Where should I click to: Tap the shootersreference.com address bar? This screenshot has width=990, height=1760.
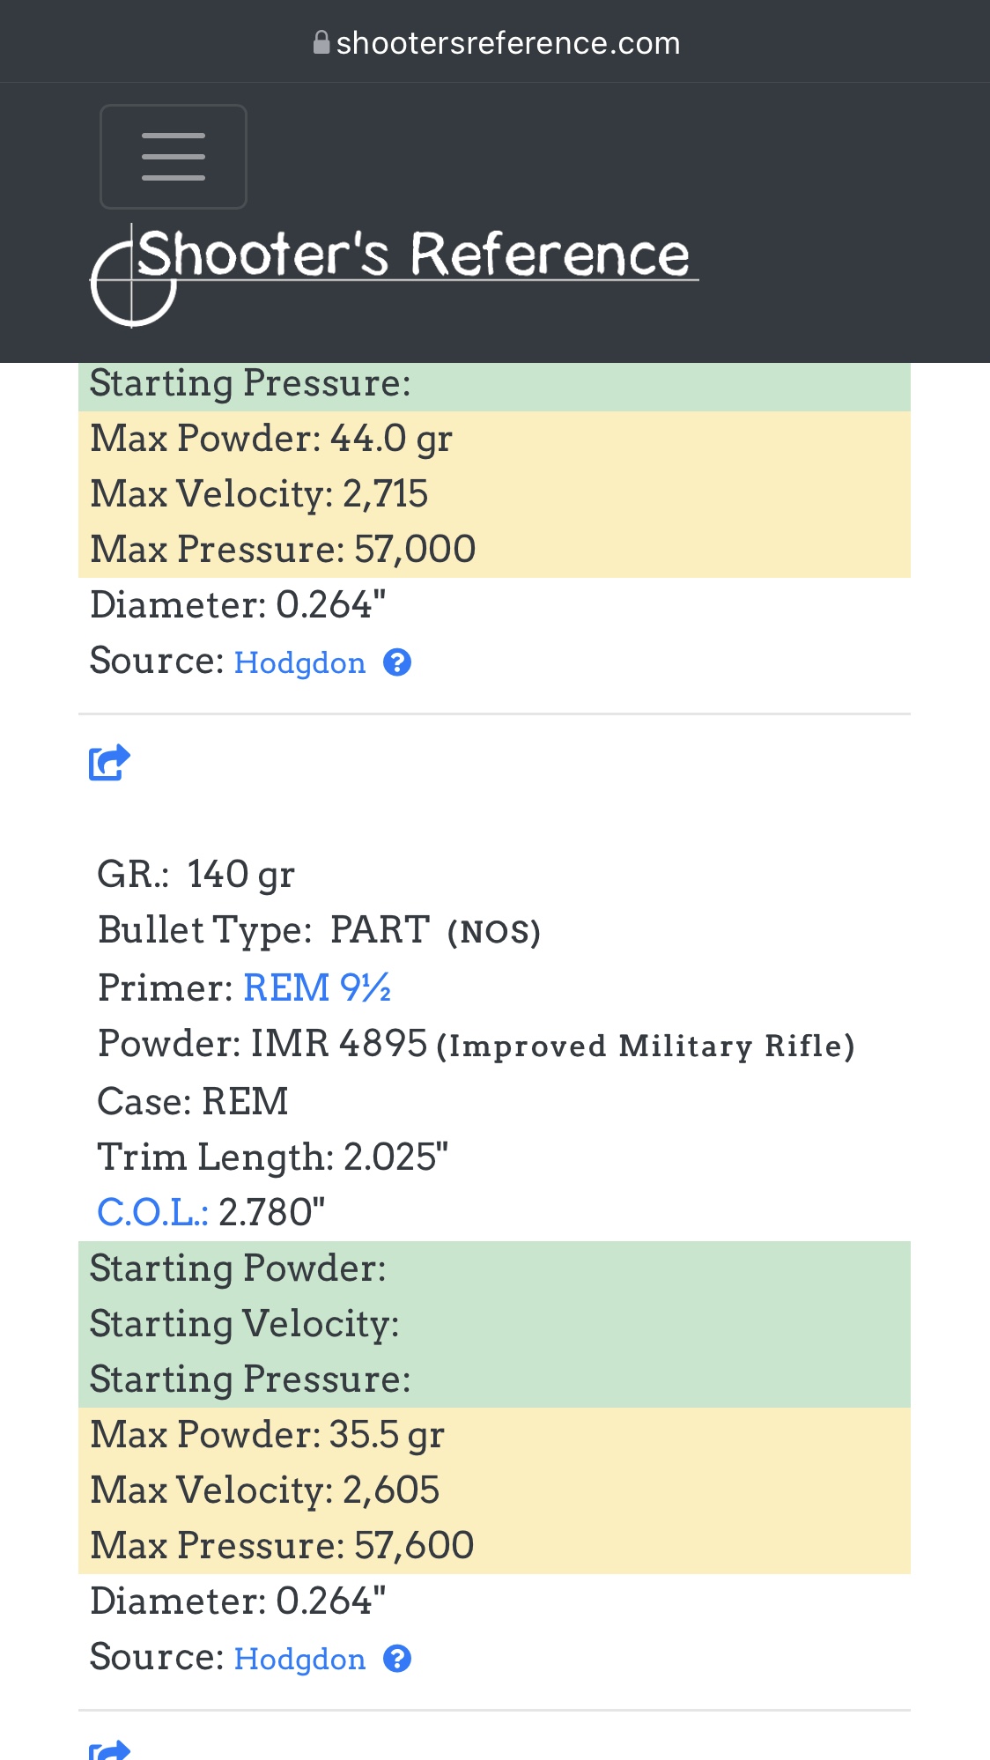point(507,42)
